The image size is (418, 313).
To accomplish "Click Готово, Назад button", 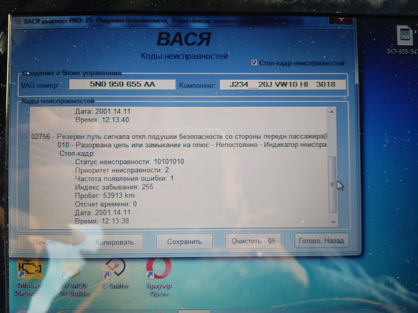I will point(321,240).
